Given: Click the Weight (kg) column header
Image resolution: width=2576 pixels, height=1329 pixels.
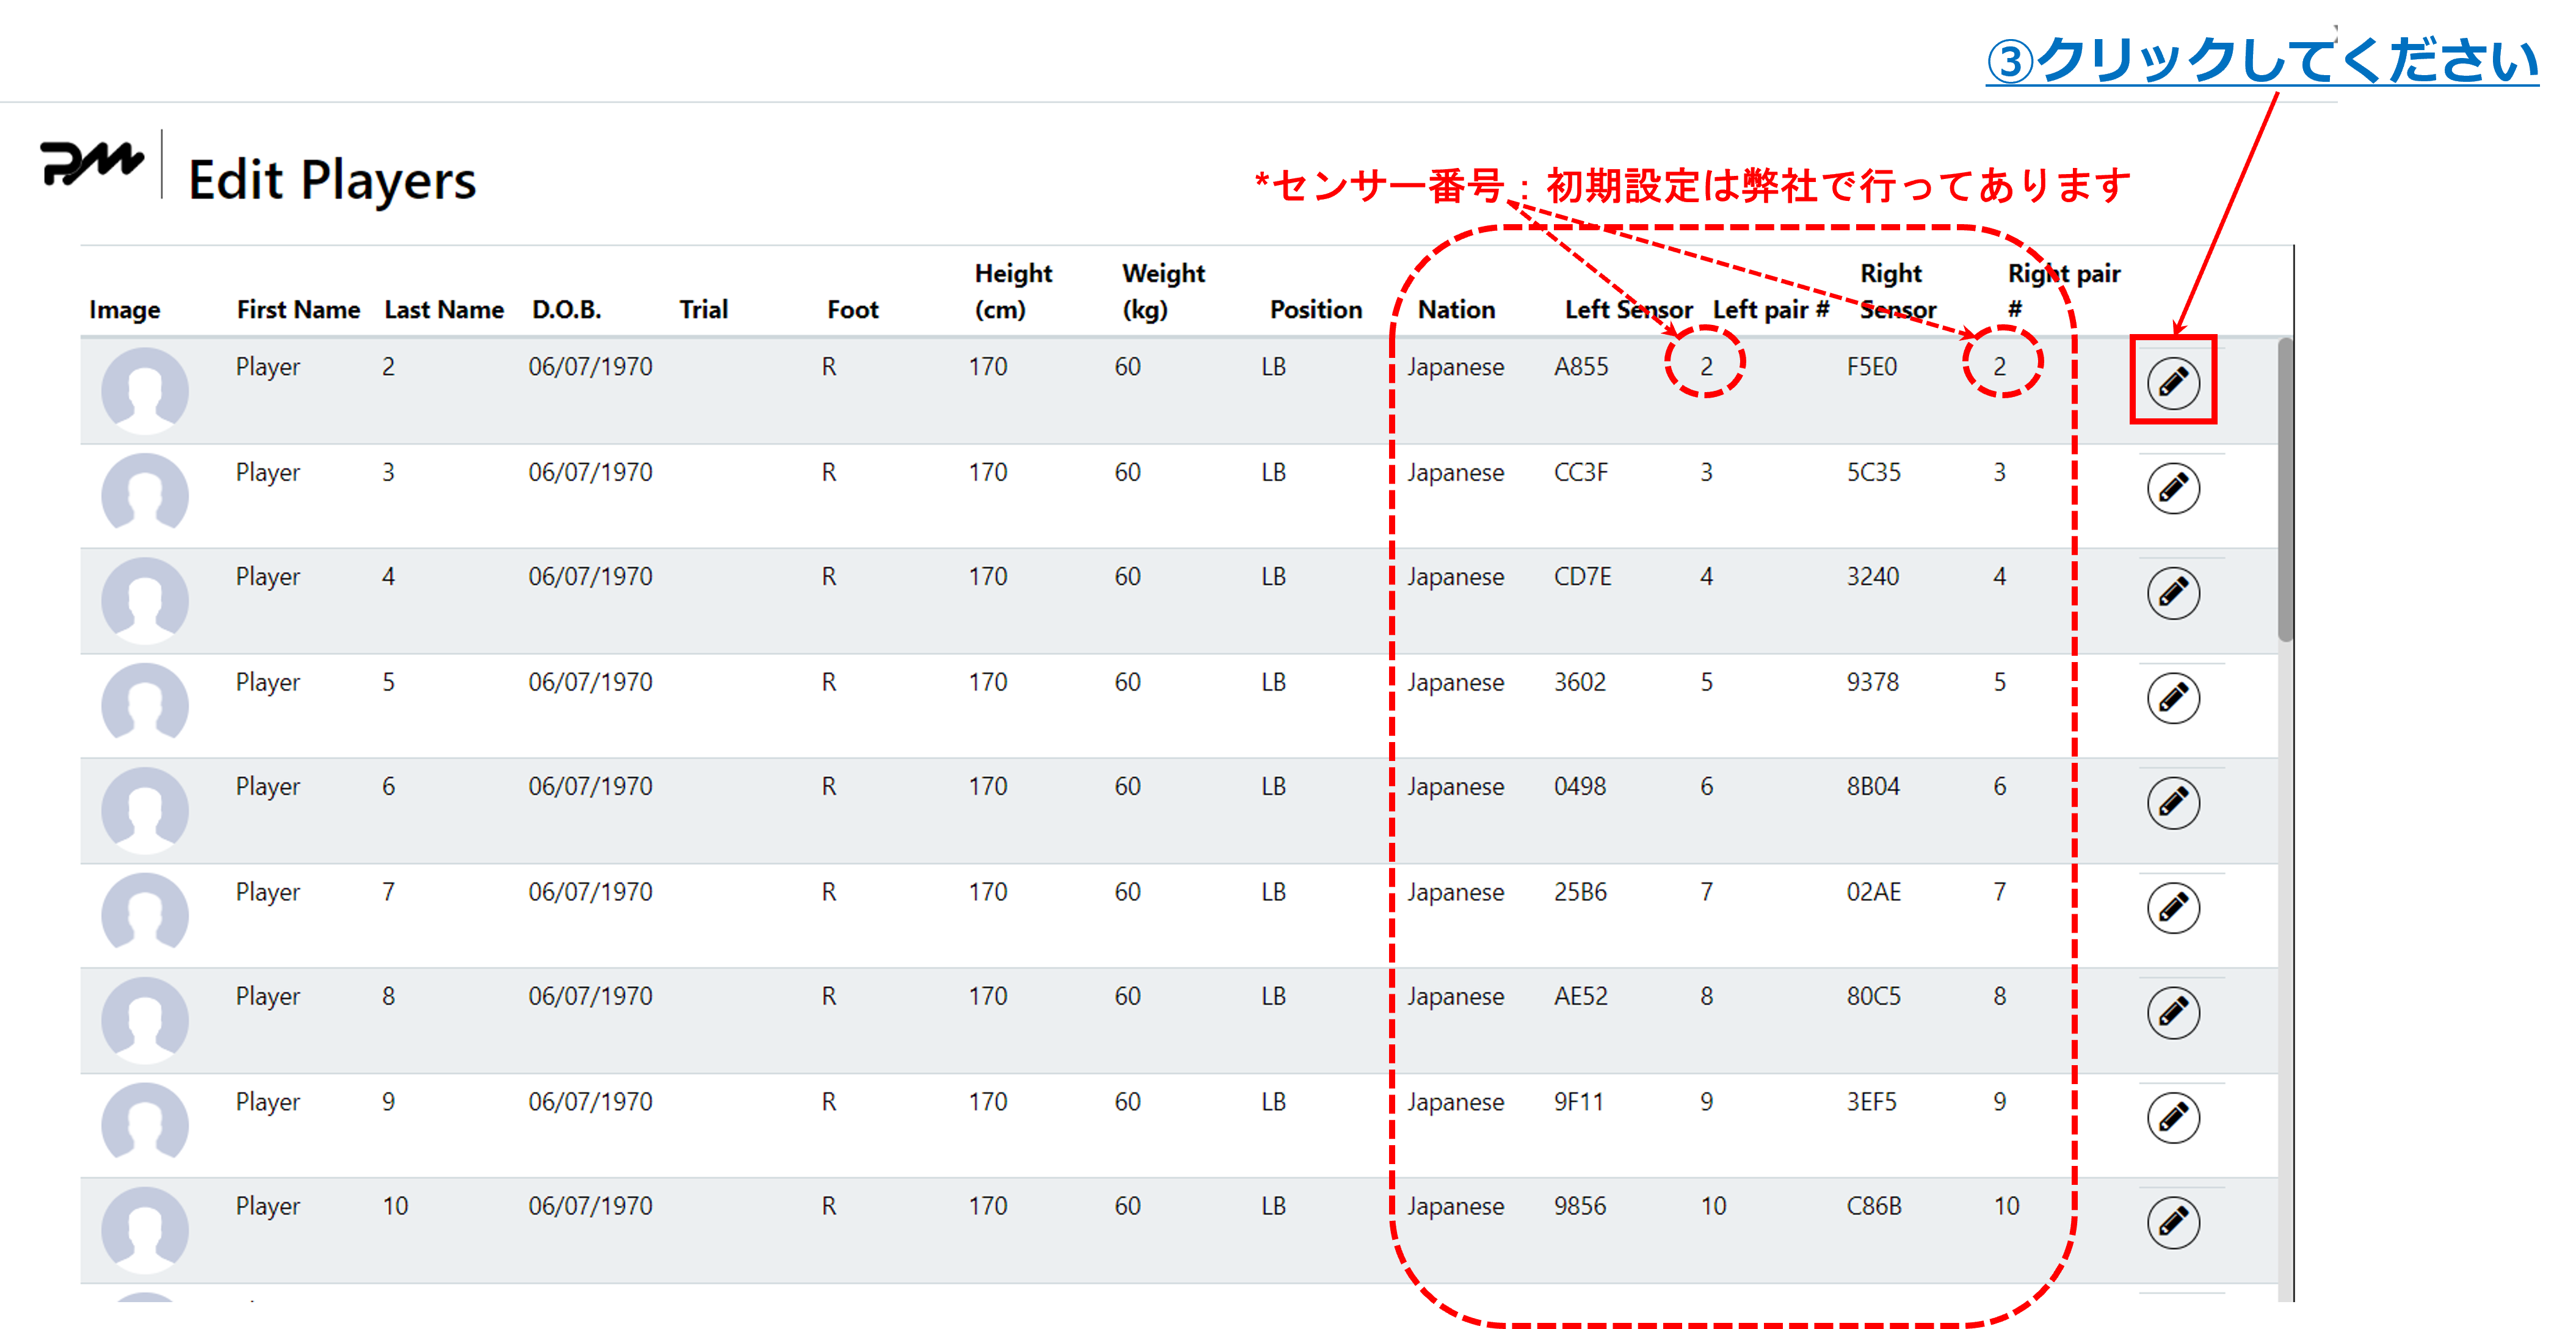Looking at the screenshot, I should point(1163,291).
